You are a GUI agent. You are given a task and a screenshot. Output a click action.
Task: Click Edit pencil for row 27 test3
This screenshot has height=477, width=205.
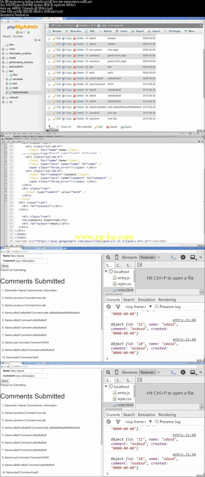point(54,73)
